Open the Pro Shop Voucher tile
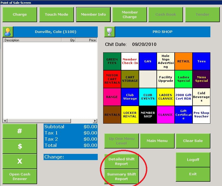 [x=201, y=114]
